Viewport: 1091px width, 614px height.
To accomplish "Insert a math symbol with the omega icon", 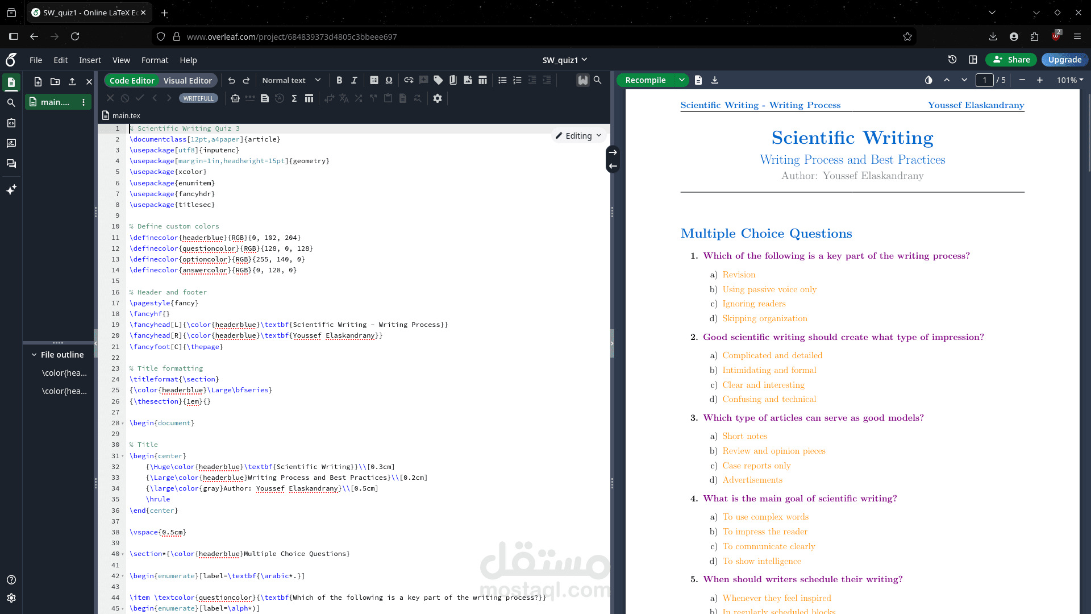I will point(389,80).
